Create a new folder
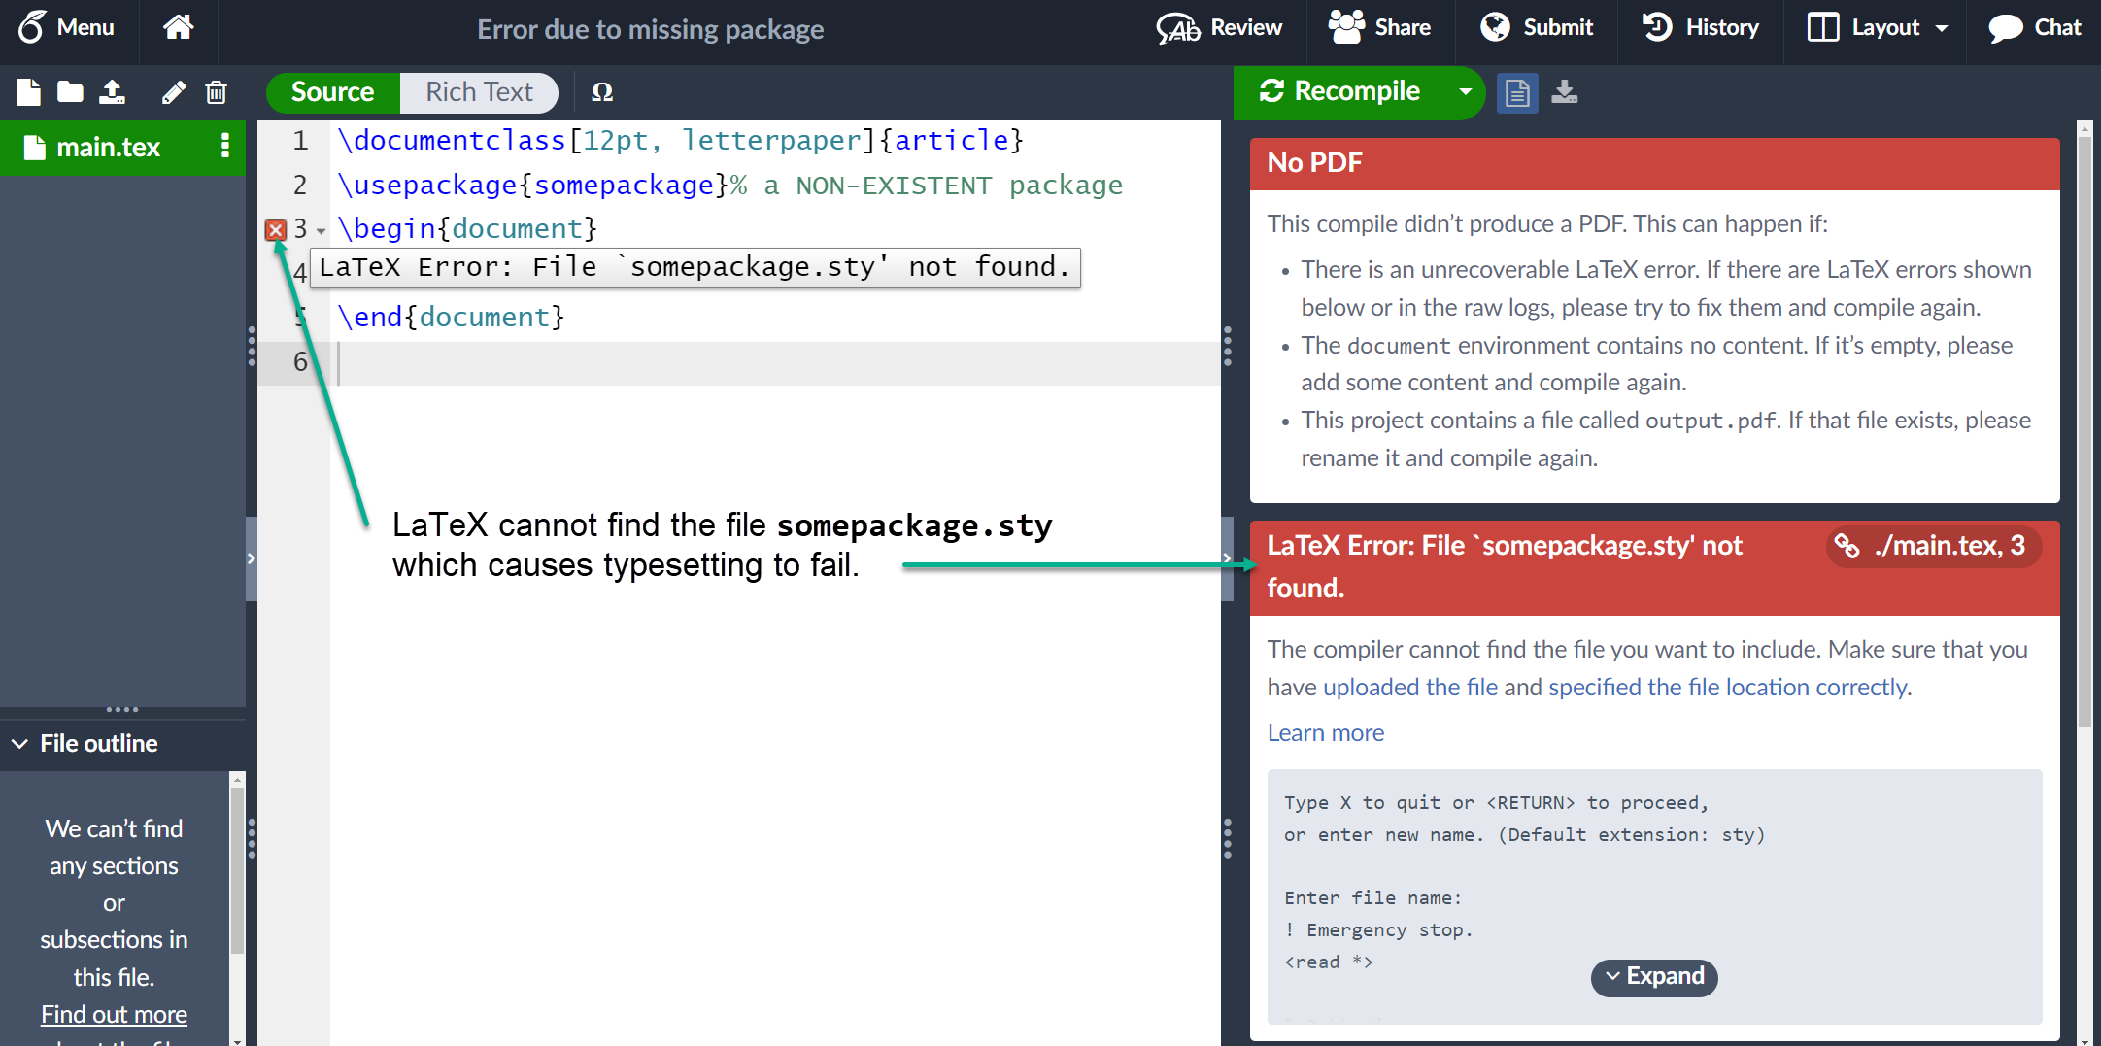The height and width of the screenshot is (1046, 2101). (x=69, y=92)
